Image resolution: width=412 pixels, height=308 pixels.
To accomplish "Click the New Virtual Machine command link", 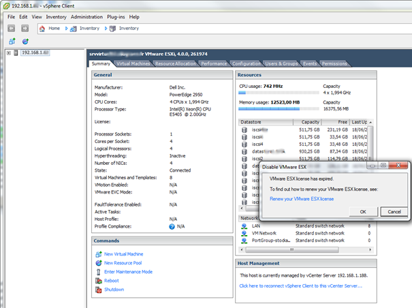I will 123,254.
